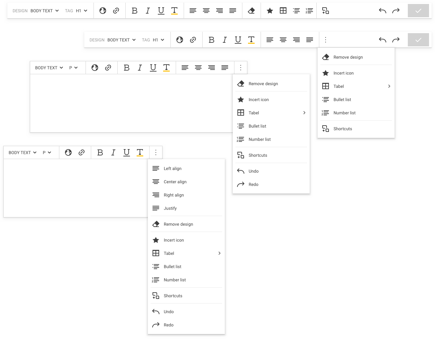Expand Tabel submenu in the middle menu

click(x=271, y=113)
